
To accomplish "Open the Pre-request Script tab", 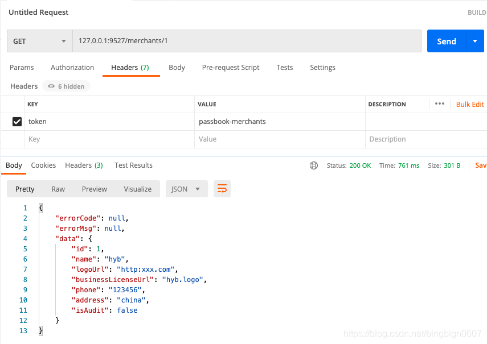I will [231, 68].
